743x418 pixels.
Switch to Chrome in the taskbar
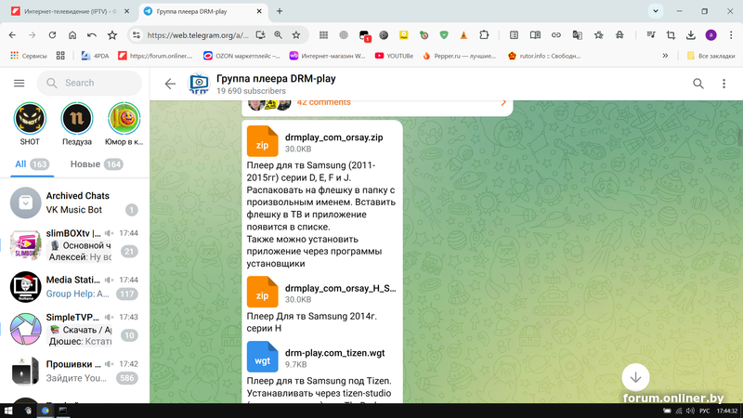[x=45, y=411]
